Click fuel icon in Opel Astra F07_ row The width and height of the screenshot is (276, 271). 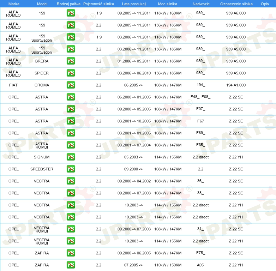pyautogui.click(x=71, y=109)
